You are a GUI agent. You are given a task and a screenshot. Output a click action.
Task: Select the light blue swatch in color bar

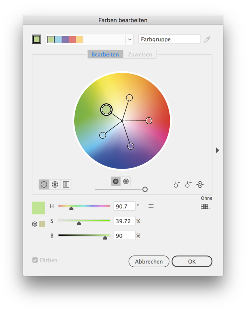point(58,39)
